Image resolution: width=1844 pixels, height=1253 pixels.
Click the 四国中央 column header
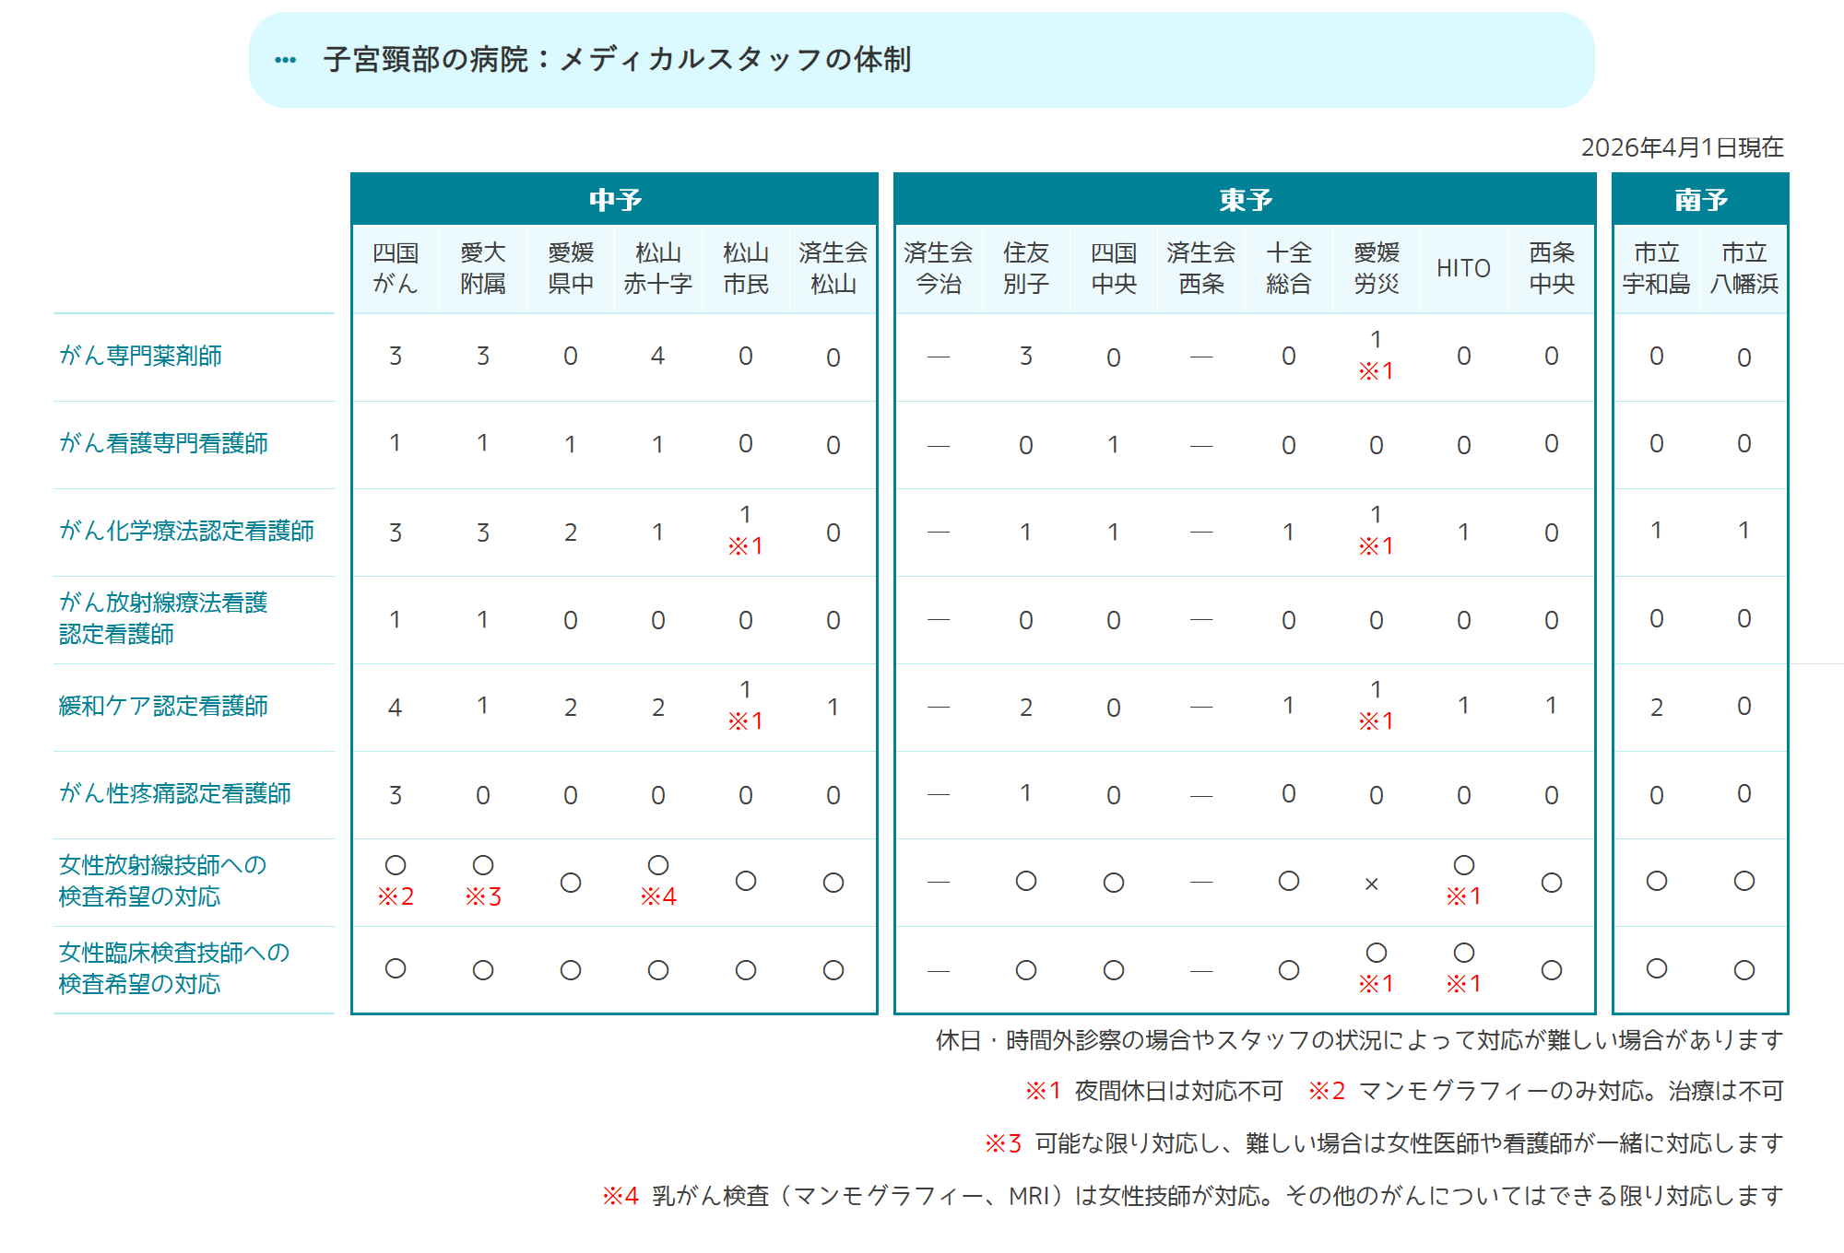(x=1114, y=268)
